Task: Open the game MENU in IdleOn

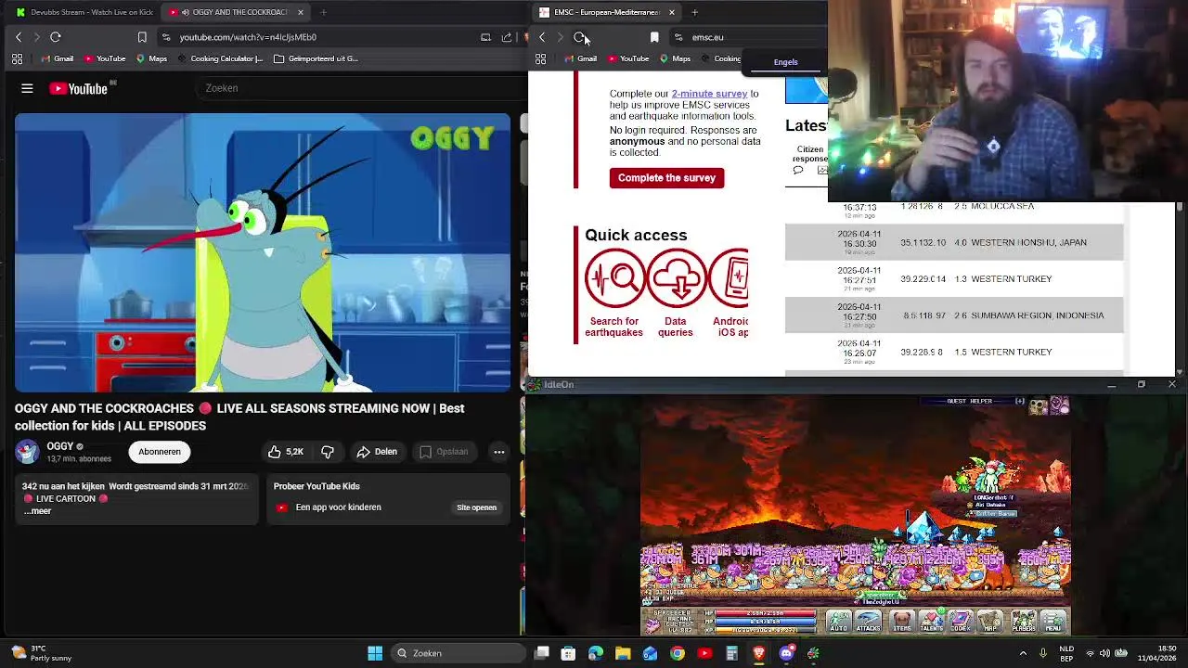Action: [1053, 621]
